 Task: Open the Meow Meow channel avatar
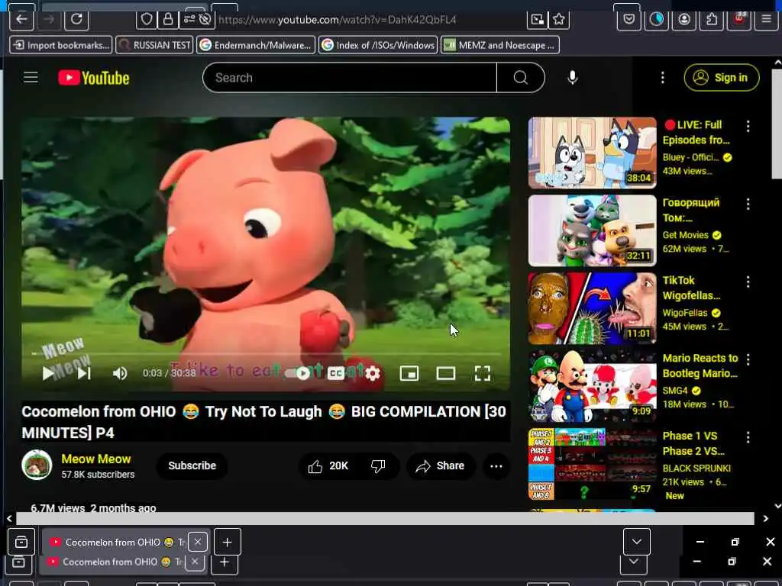pos(37,465)
